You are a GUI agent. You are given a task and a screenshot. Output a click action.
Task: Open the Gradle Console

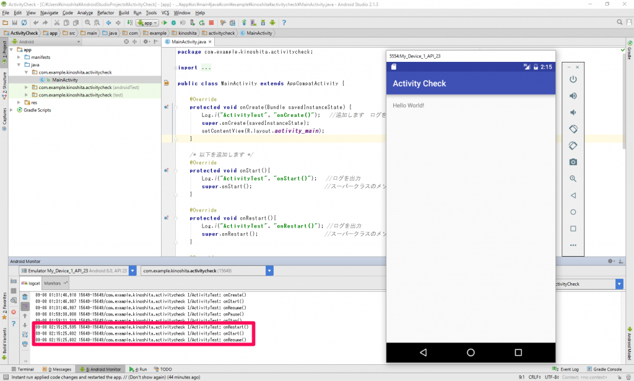tap(604, 369)
